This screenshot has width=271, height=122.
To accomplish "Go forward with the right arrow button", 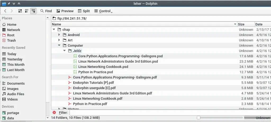I will tap(12, 11).
